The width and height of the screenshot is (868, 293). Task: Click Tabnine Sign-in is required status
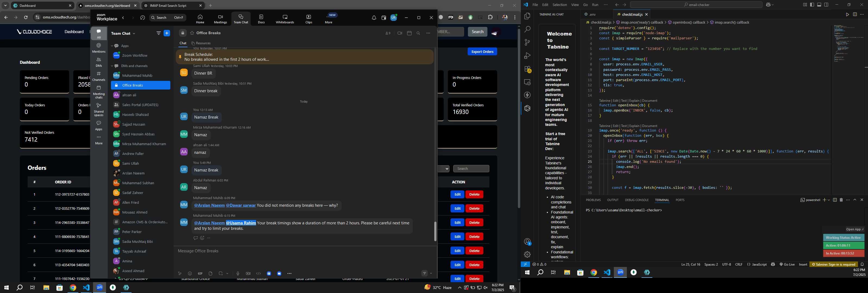(x=834, y=264)
